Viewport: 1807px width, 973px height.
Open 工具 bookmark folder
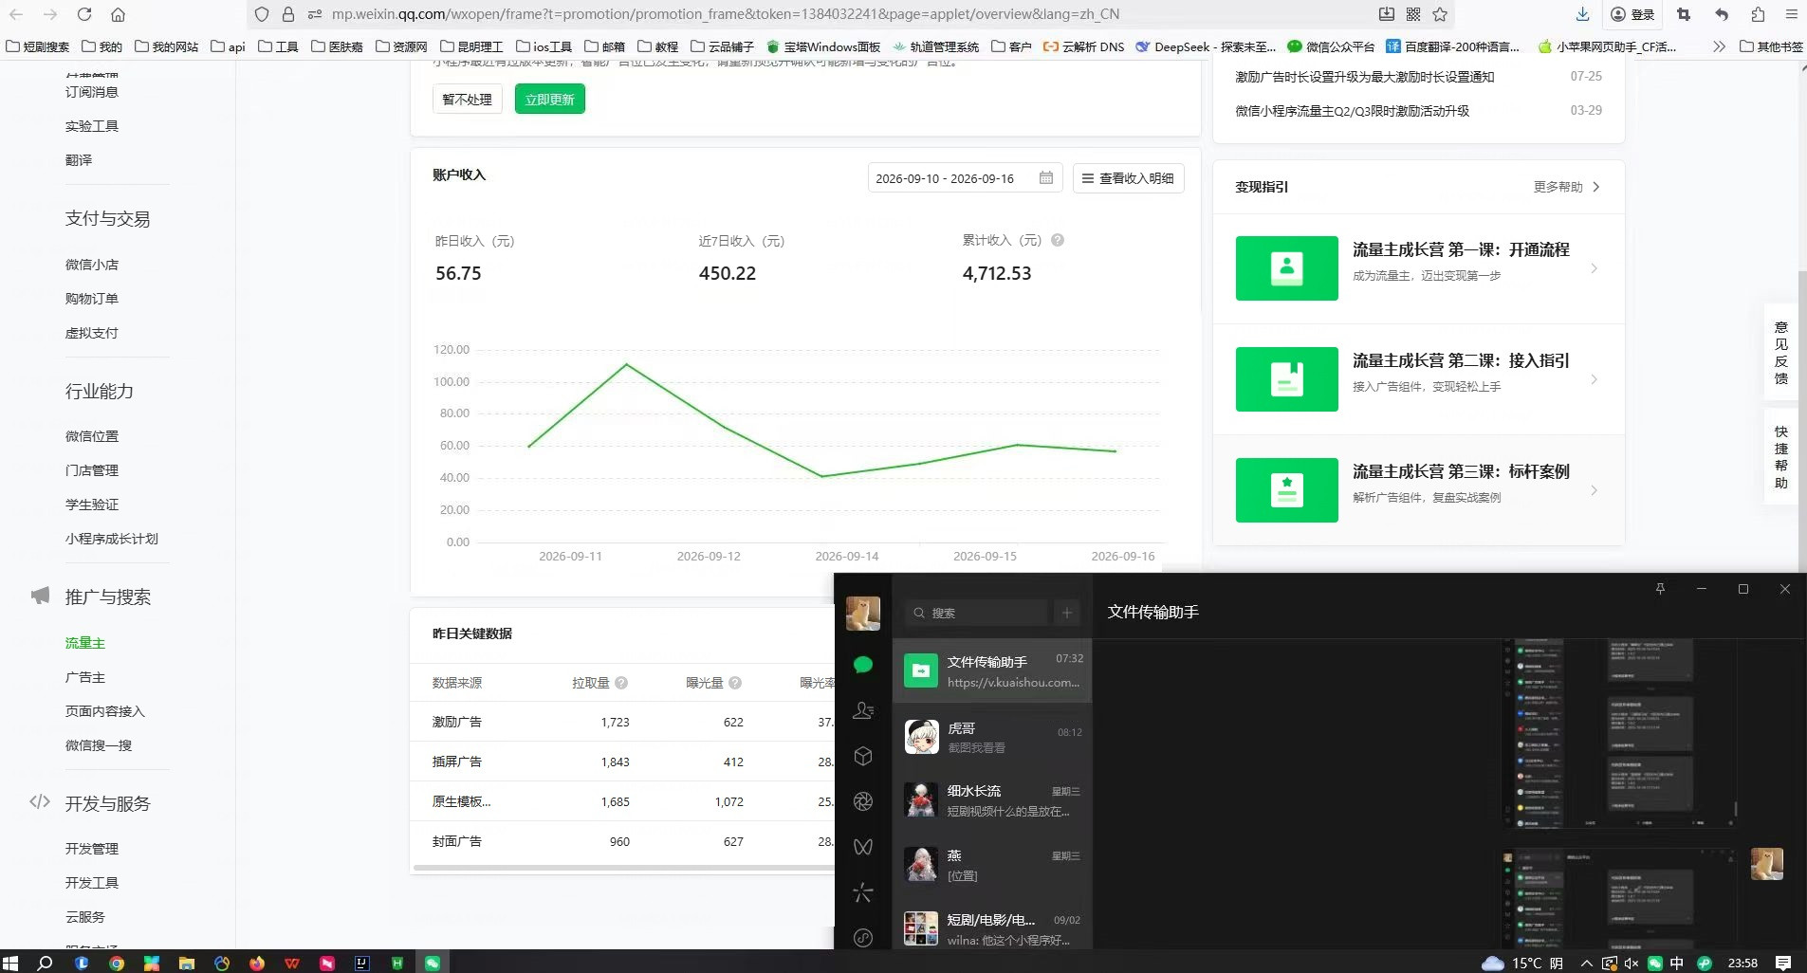278,46
